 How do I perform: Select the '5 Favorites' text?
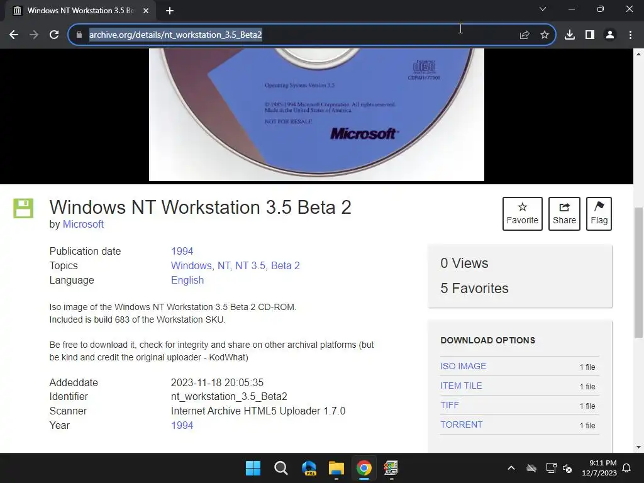(x=474, y=288)
